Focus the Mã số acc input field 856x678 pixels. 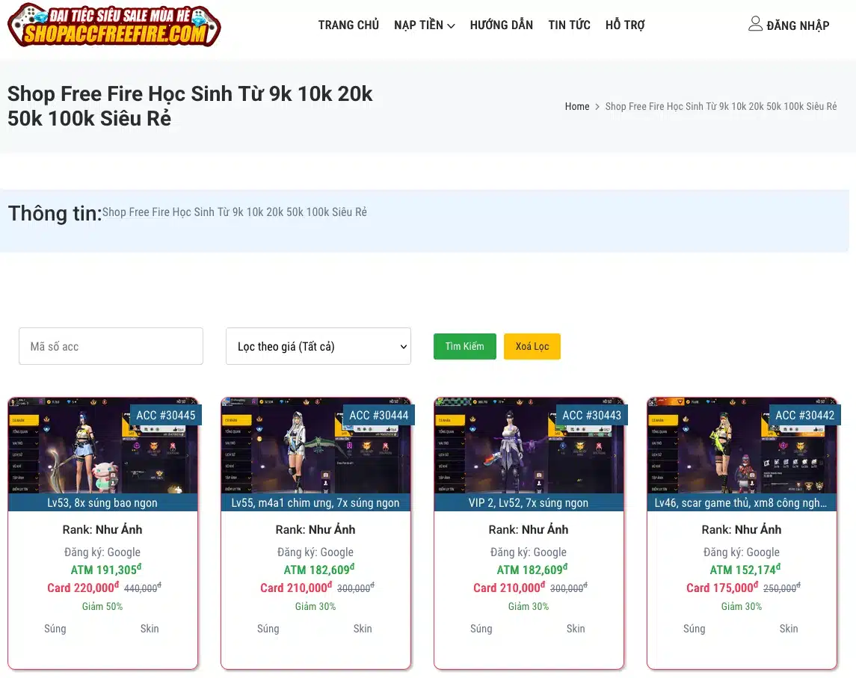(x=111, y=346)
